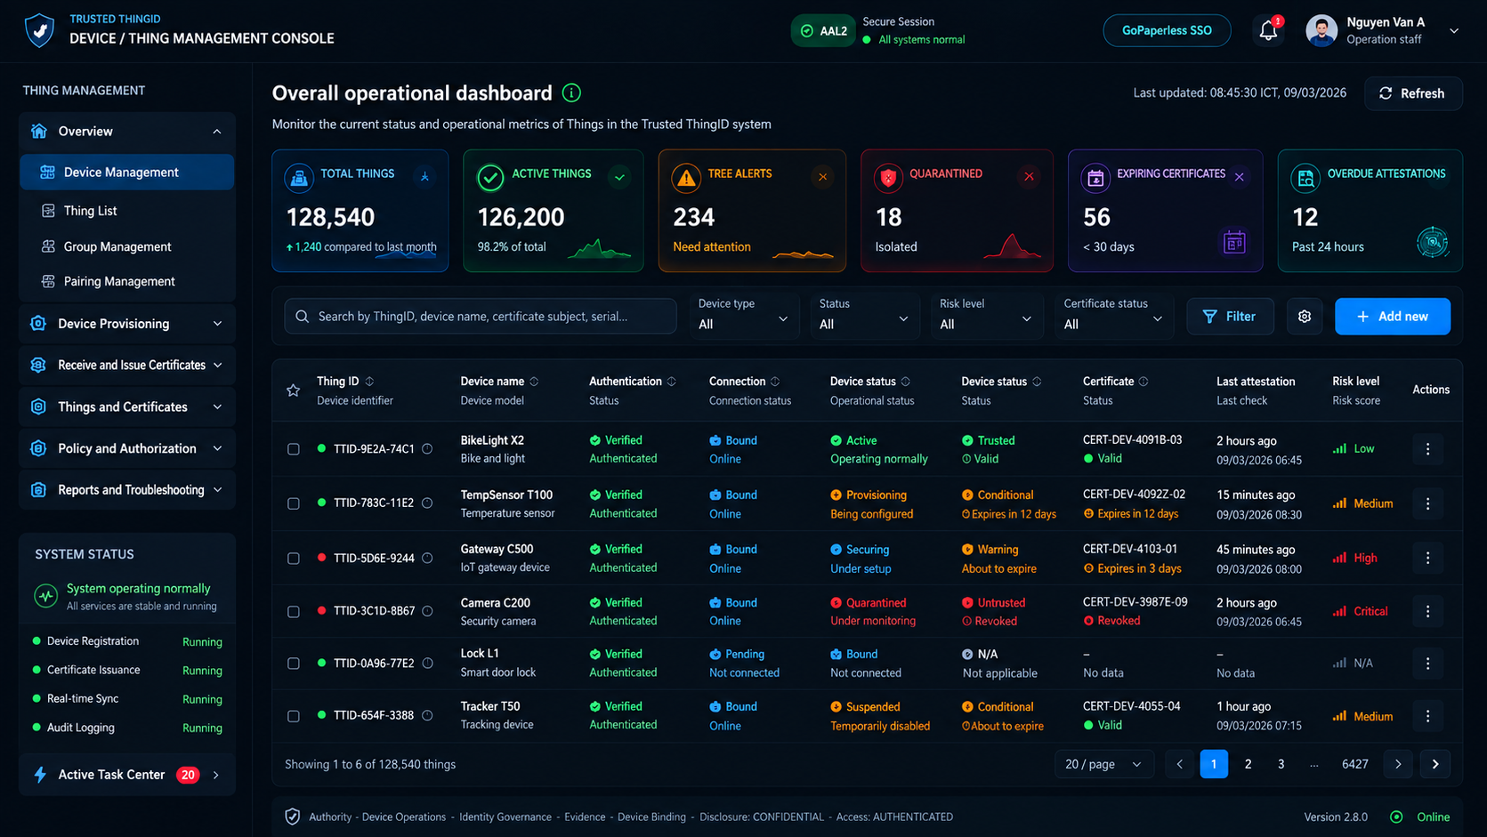The width and height of the screenshot is (1487, 837).
Task: Open Group Management in sidebar
Action: click(x=126, y=246)
